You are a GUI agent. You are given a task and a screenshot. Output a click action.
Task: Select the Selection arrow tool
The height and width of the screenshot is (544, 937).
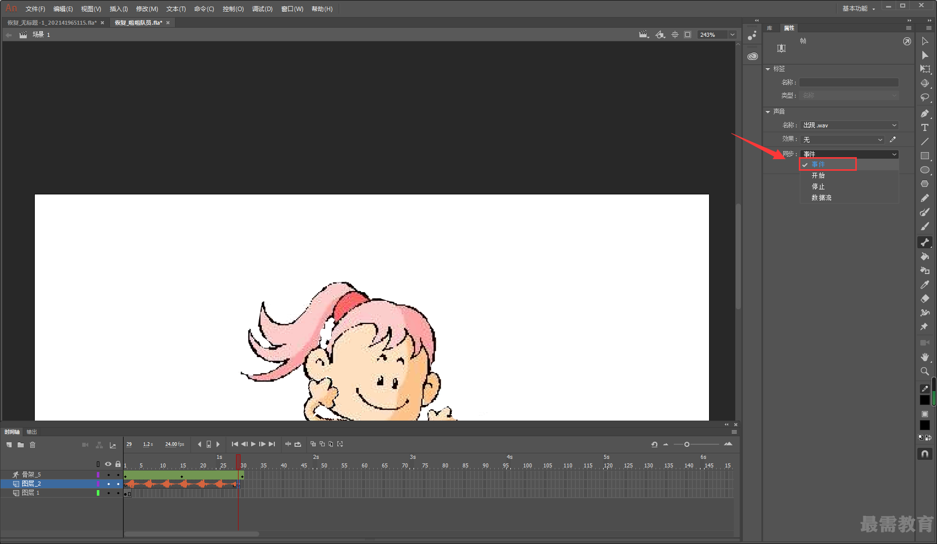(924, 41)
